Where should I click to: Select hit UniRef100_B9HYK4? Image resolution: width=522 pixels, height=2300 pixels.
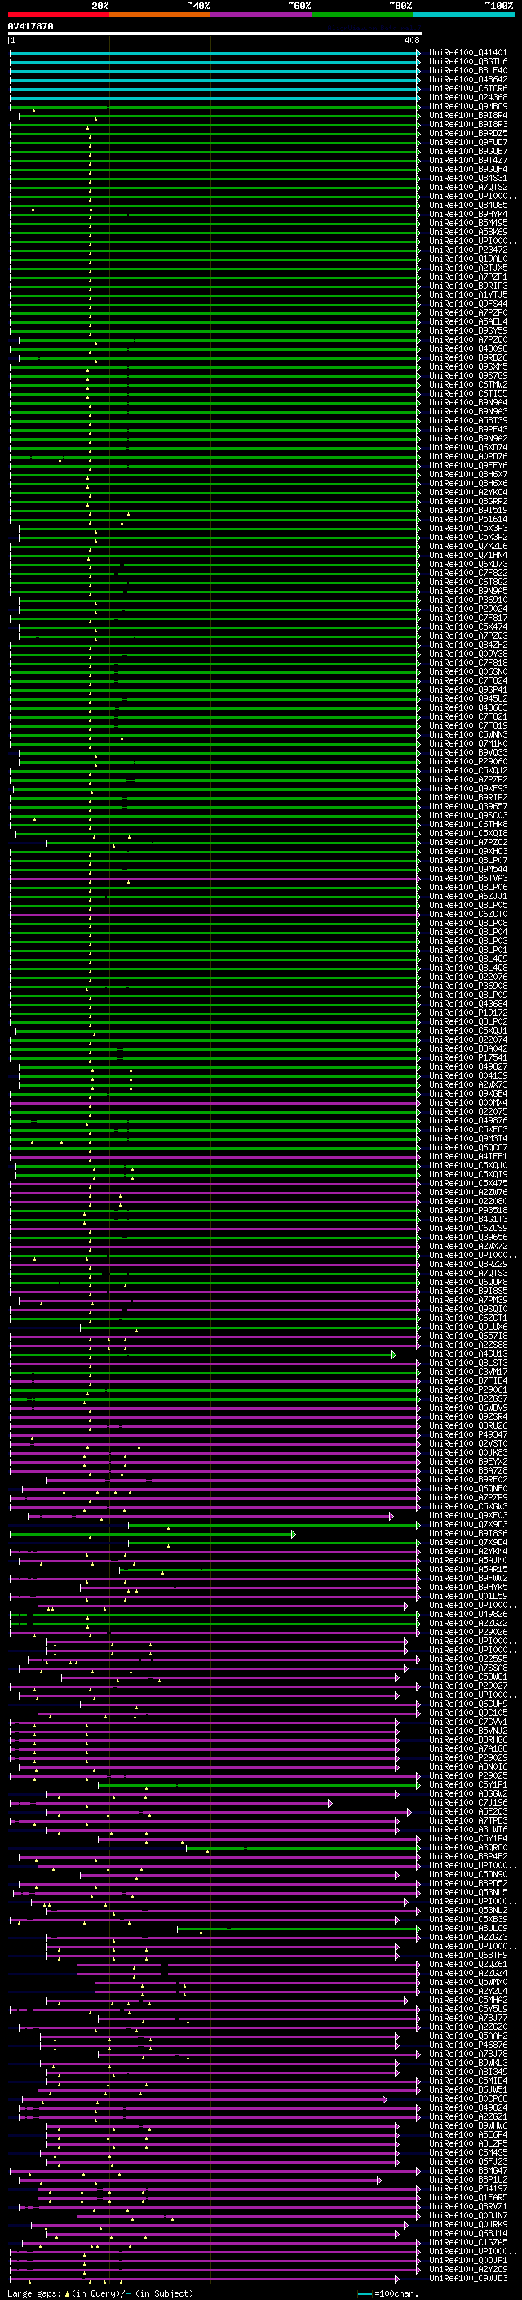pos(467,215)
